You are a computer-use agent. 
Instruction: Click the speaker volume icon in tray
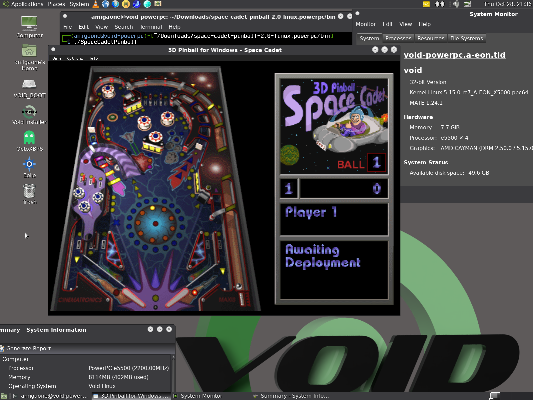pyautogui.click(x=456, y=4)
